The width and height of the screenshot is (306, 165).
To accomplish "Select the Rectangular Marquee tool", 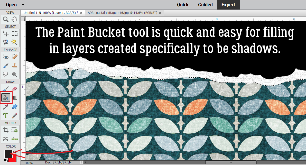I will 15,34.
